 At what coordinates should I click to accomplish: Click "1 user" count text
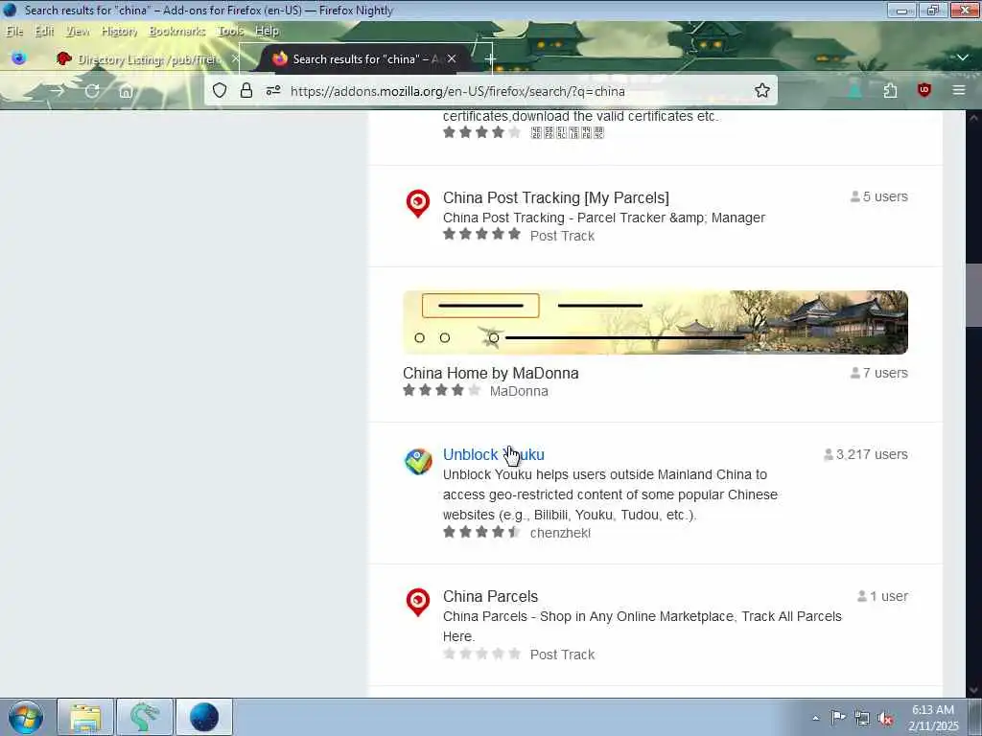(889, 596)
